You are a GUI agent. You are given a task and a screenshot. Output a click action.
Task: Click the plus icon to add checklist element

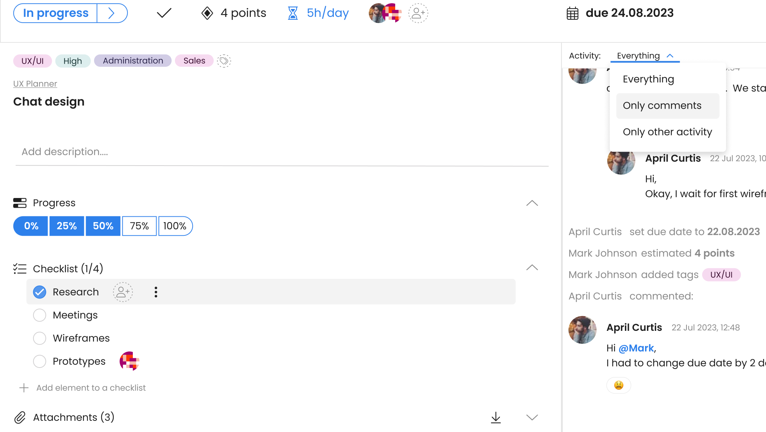click(x=24, y=388)
